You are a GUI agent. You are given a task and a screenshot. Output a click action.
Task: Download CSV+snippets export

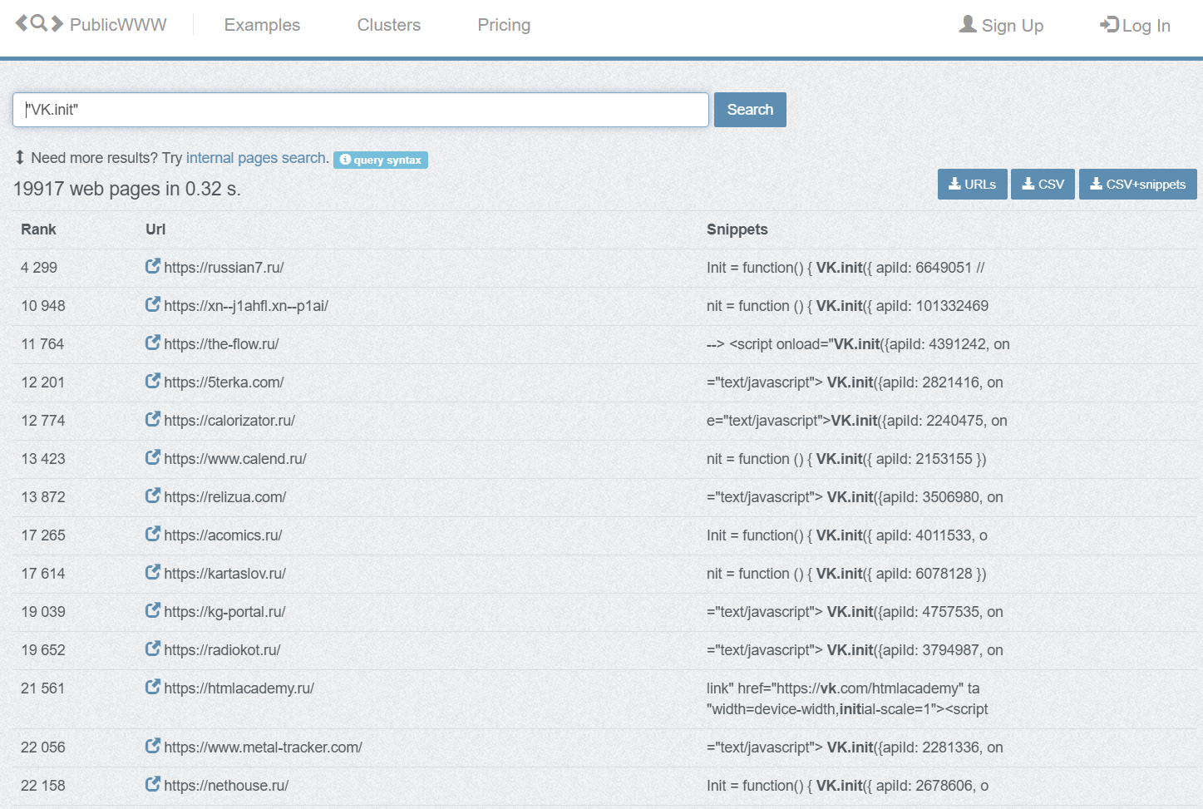click(1137, 185)
